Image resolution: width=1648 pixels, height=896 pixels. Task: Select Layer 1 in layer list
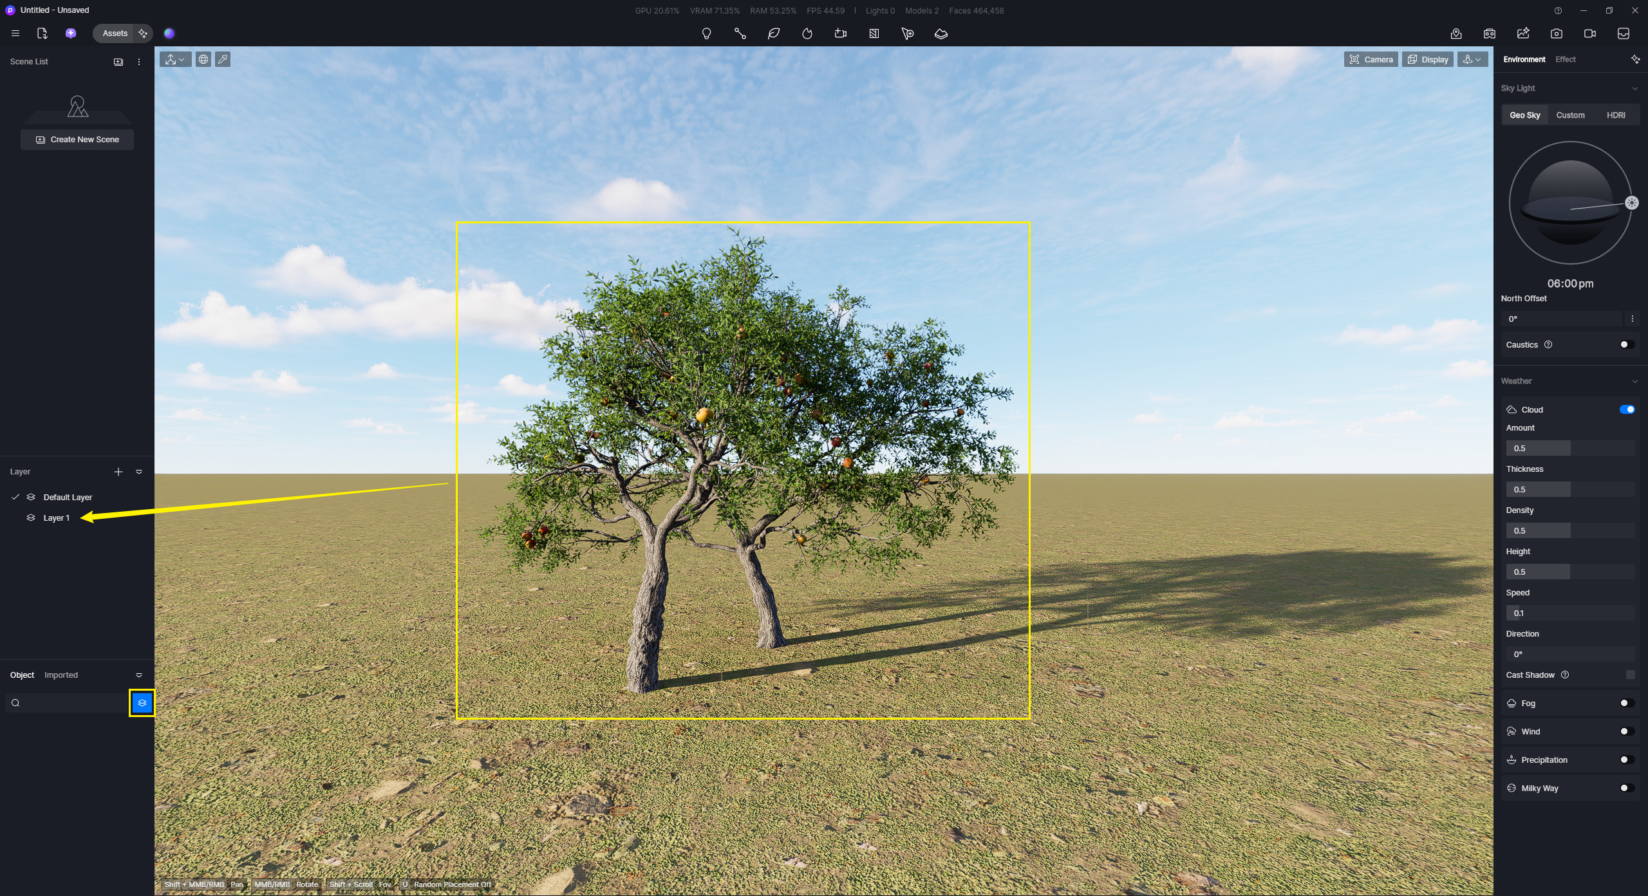pos(56,518)
